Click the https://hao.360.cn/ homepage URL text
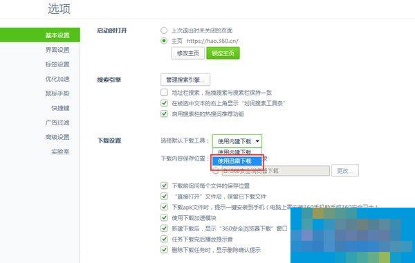The height and width of the screenshot is (263, 415). coord(212,41)
